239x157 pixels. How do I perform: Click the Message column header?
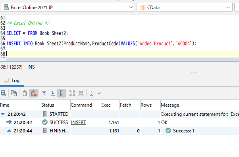click(x=200, y=105)
